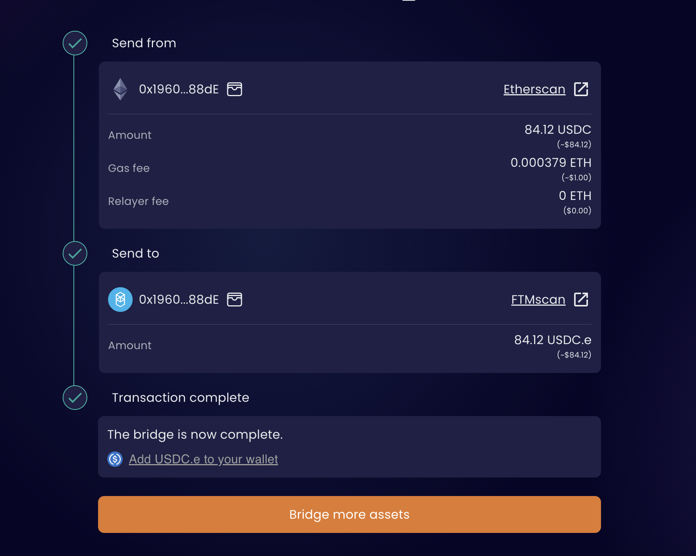The image size is (696, 556).
Task: Click the 0.000379 ETH gas fee value
Action: pyautogui.click(x=551, y=163)
